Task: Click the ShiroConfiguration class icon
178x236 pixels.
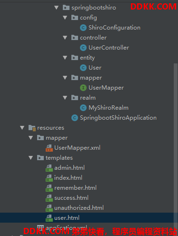Action: point(83,28)
